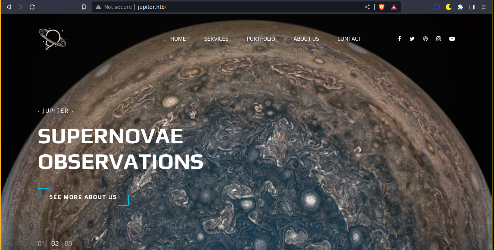Toggle the browser sidebar panel
The width and height of the screenshot is (494, 250).
point(472,7)
